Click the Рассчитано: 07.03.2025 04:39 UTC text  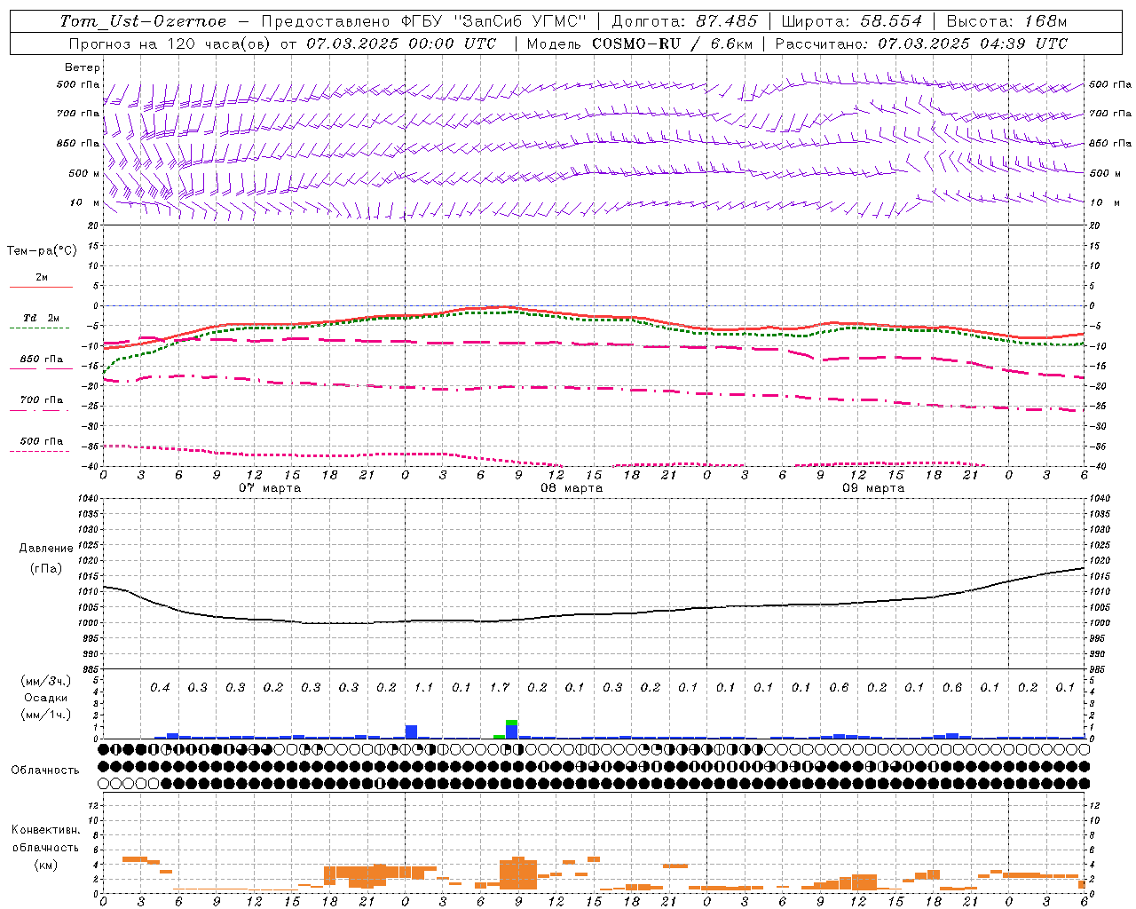click(921, 43)
